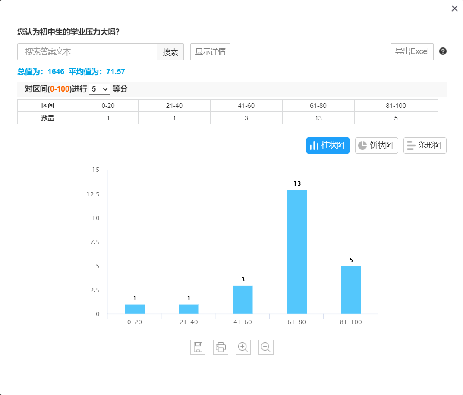Click the zoom out magnifier icon
Screen dimensions: 463x395
point(266,347)
